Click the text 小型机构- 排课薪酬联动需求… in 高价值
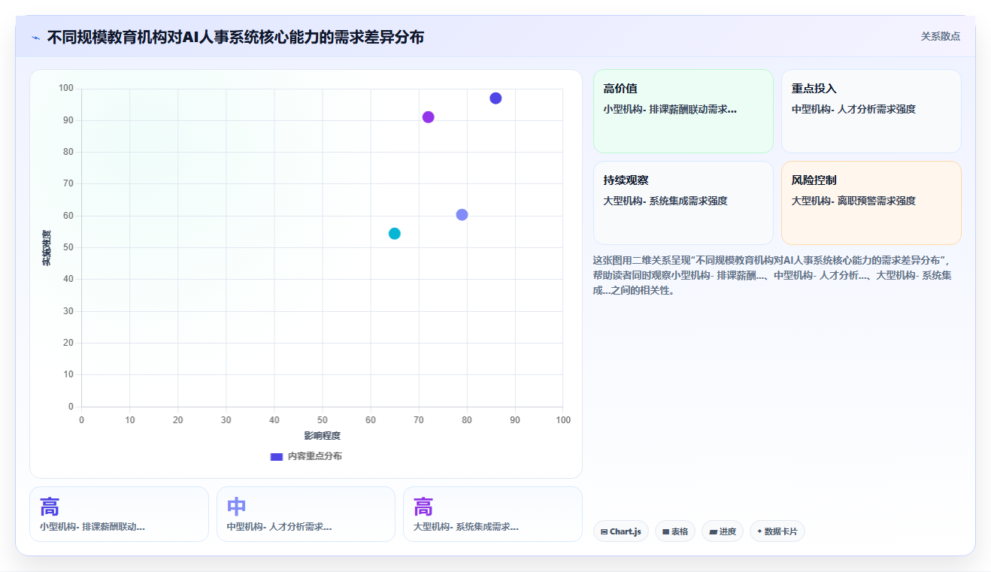Screen dimensions: 991x572 (x=670, y=109)
